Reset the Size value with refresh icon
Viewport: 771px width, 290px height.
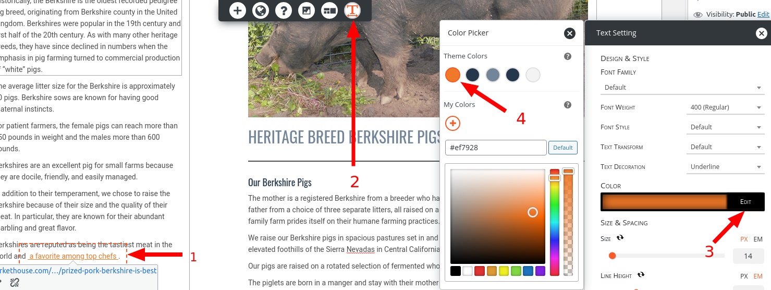[620, 238]
